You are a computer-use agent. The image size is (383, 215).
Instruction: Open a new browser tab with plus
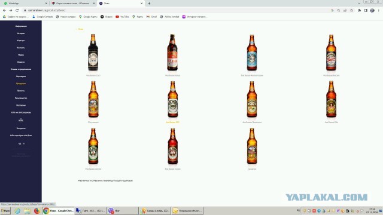pos(149,4)
